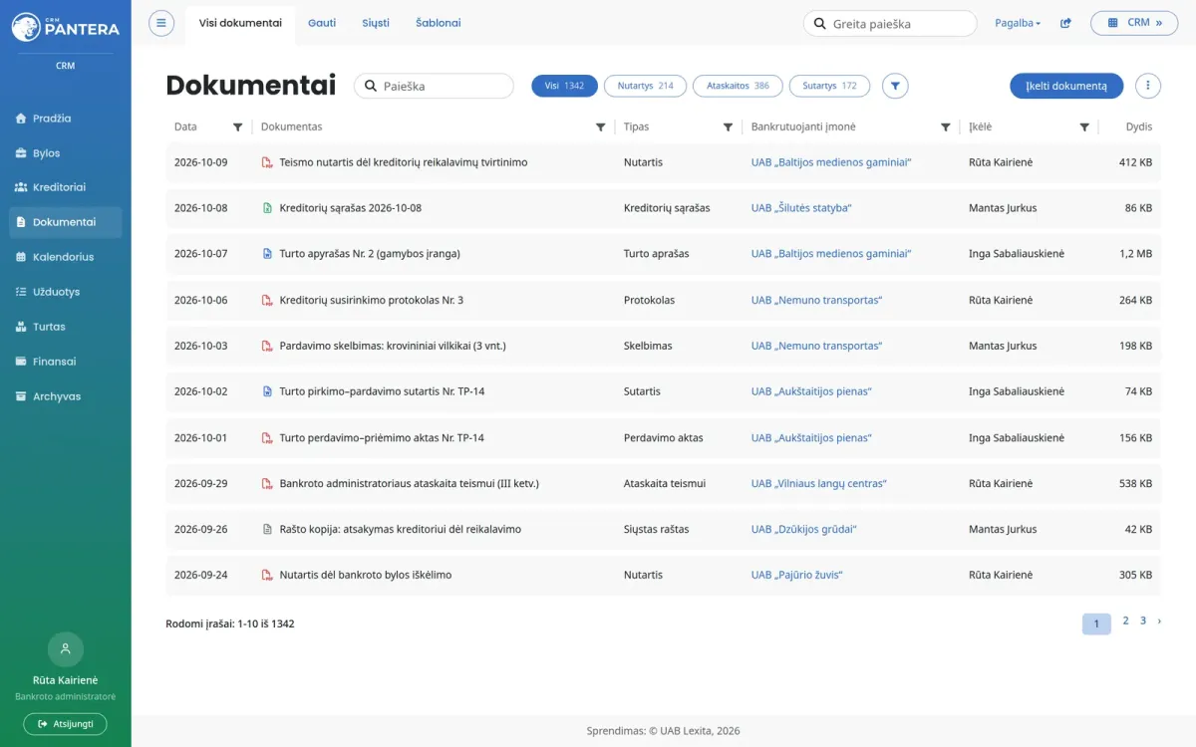Open the UAB „Šilutės statyba“ company link
This screenshot has width=1196, height=747.
801,208
